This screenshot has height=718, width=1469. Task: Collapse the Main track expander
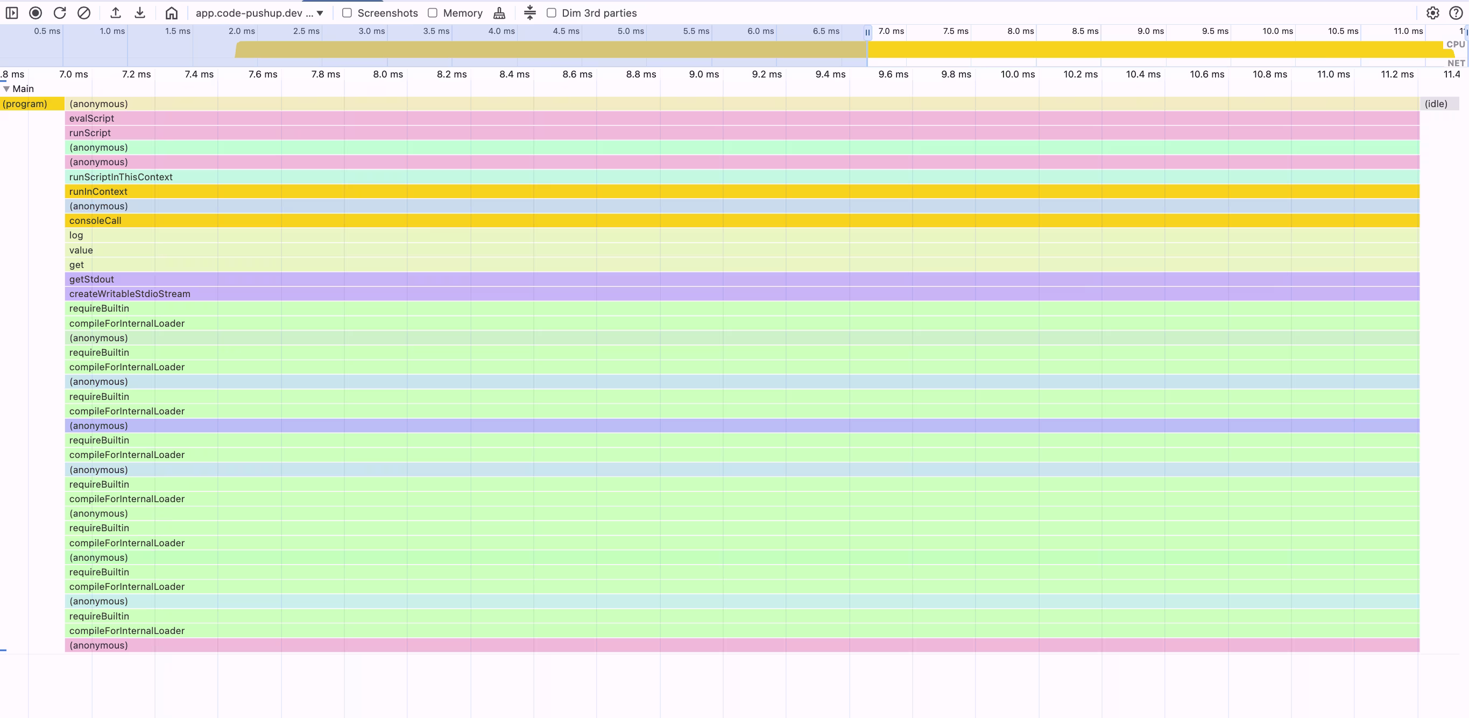point(6,88)
